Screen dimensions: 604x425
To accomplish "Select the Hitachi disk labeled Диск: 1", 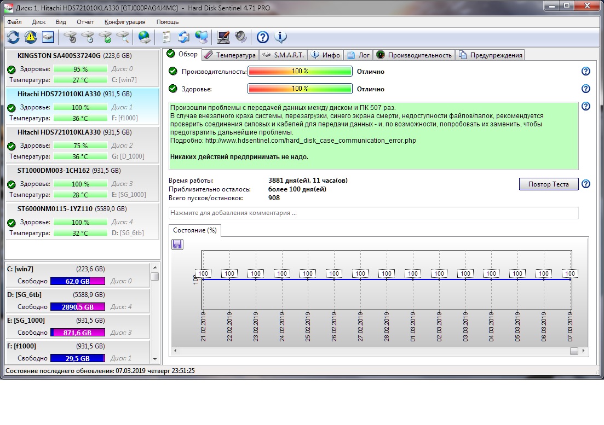I will (83, 106).
